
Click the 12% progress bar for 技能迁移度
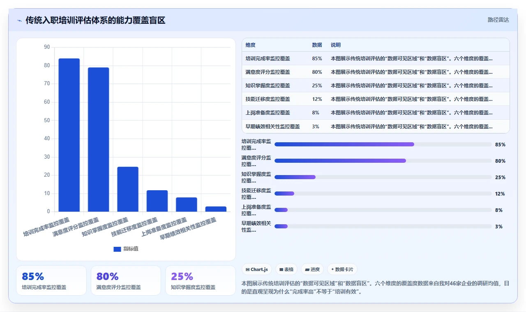click(383, 194)
